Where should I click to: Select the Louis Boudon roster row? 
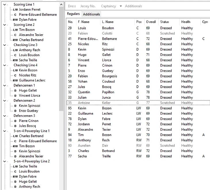point(138,28)
